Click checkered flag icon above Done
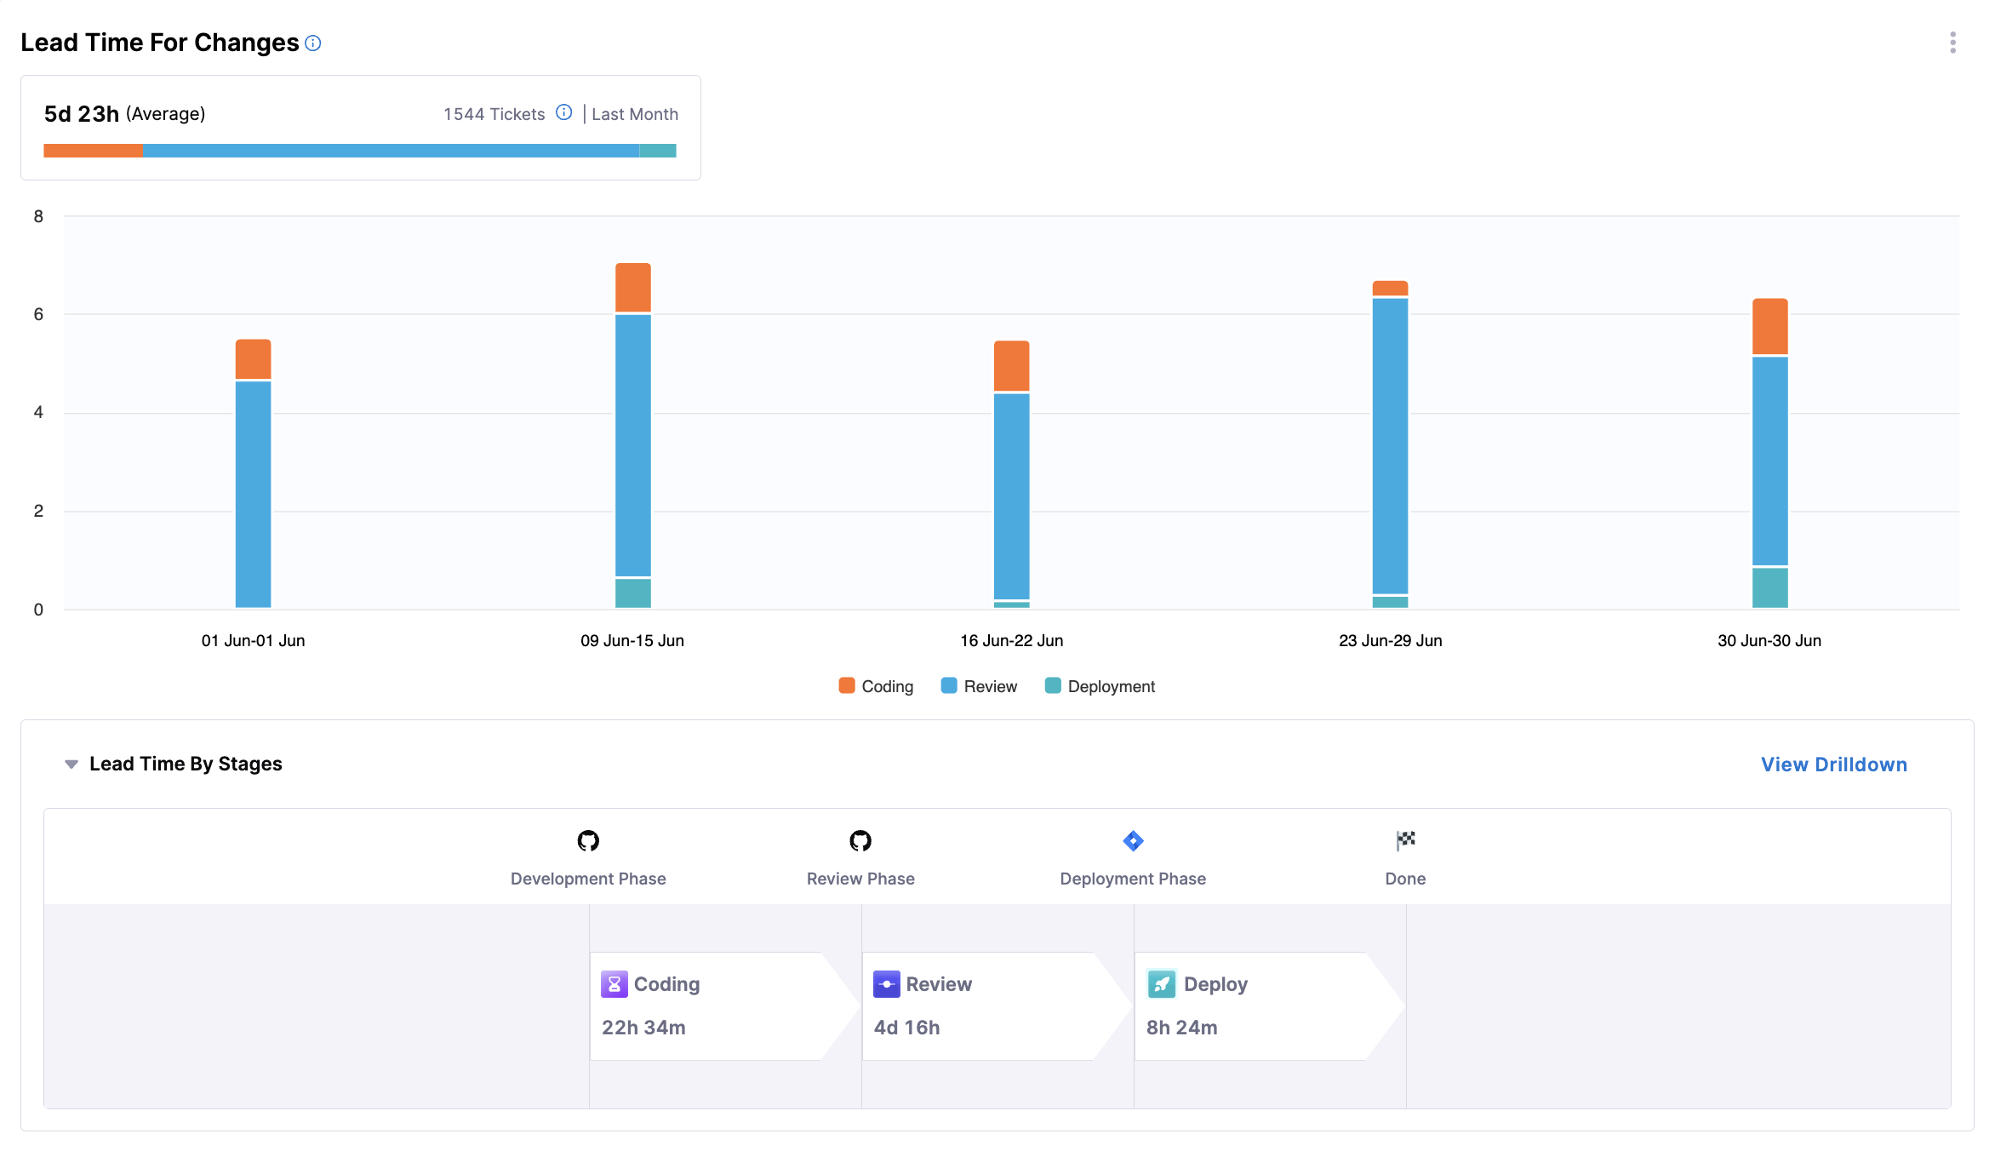1995x1151 pixels. (x=1405, y=840)
